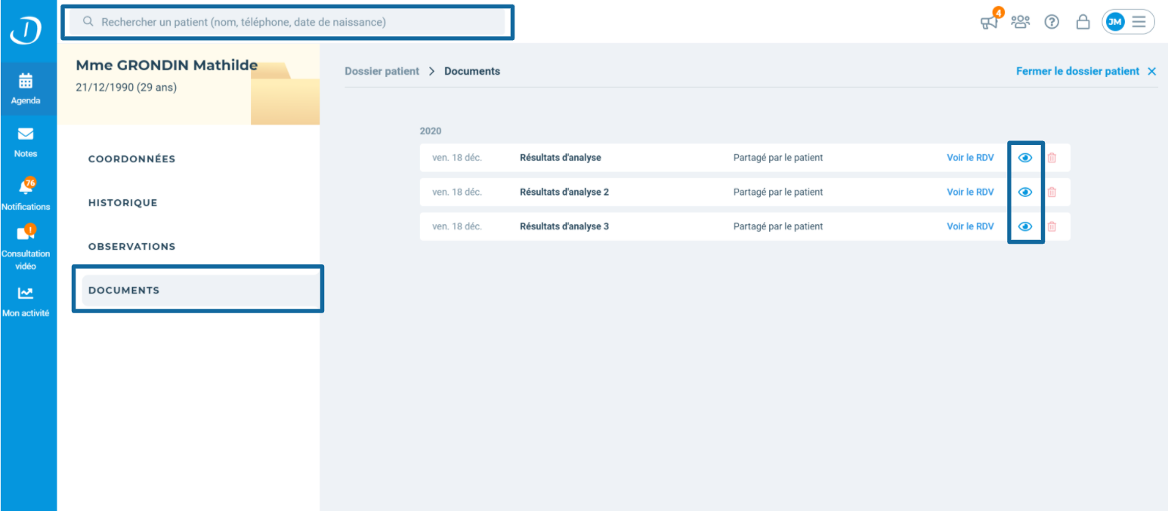Click the lock screen padlock icon
The image size is (1168, 511).
[x=1083, y=22]
